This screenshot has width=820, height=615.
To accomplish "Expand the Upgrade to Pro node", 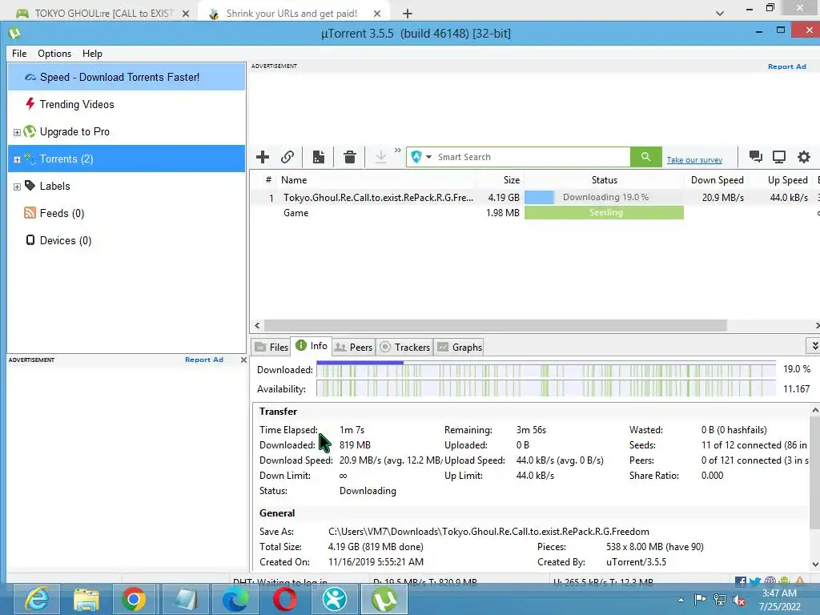I will (x=18, y=132).
